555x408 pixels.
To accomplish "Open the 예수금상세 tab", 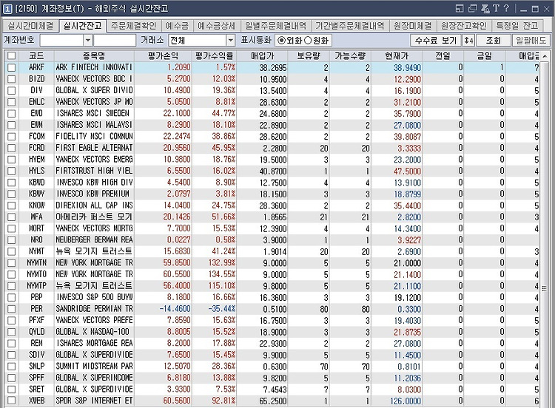I will click(217, 26).
